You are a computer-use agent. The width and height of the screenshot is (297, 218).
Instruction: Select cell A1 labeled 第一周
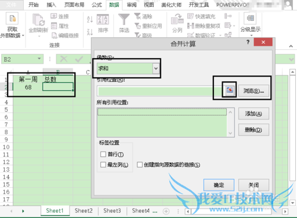point(28,80)
